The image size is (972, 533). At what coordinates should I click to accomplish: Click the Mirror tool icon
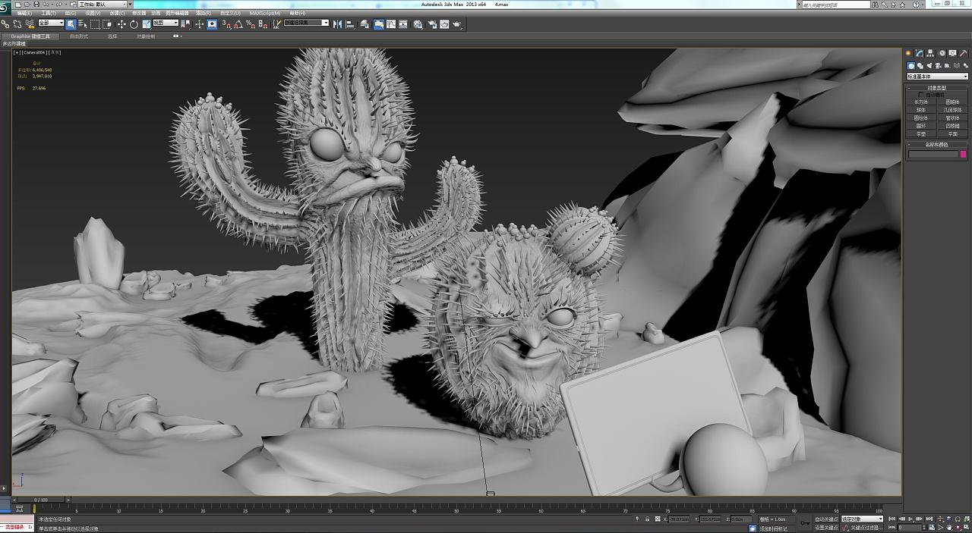[x=338, y=24]
